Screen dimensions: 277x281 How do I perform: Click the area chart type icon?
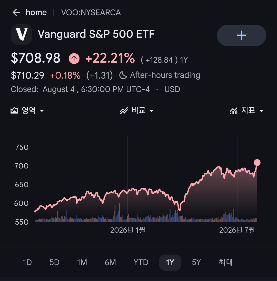pos(14,110)
